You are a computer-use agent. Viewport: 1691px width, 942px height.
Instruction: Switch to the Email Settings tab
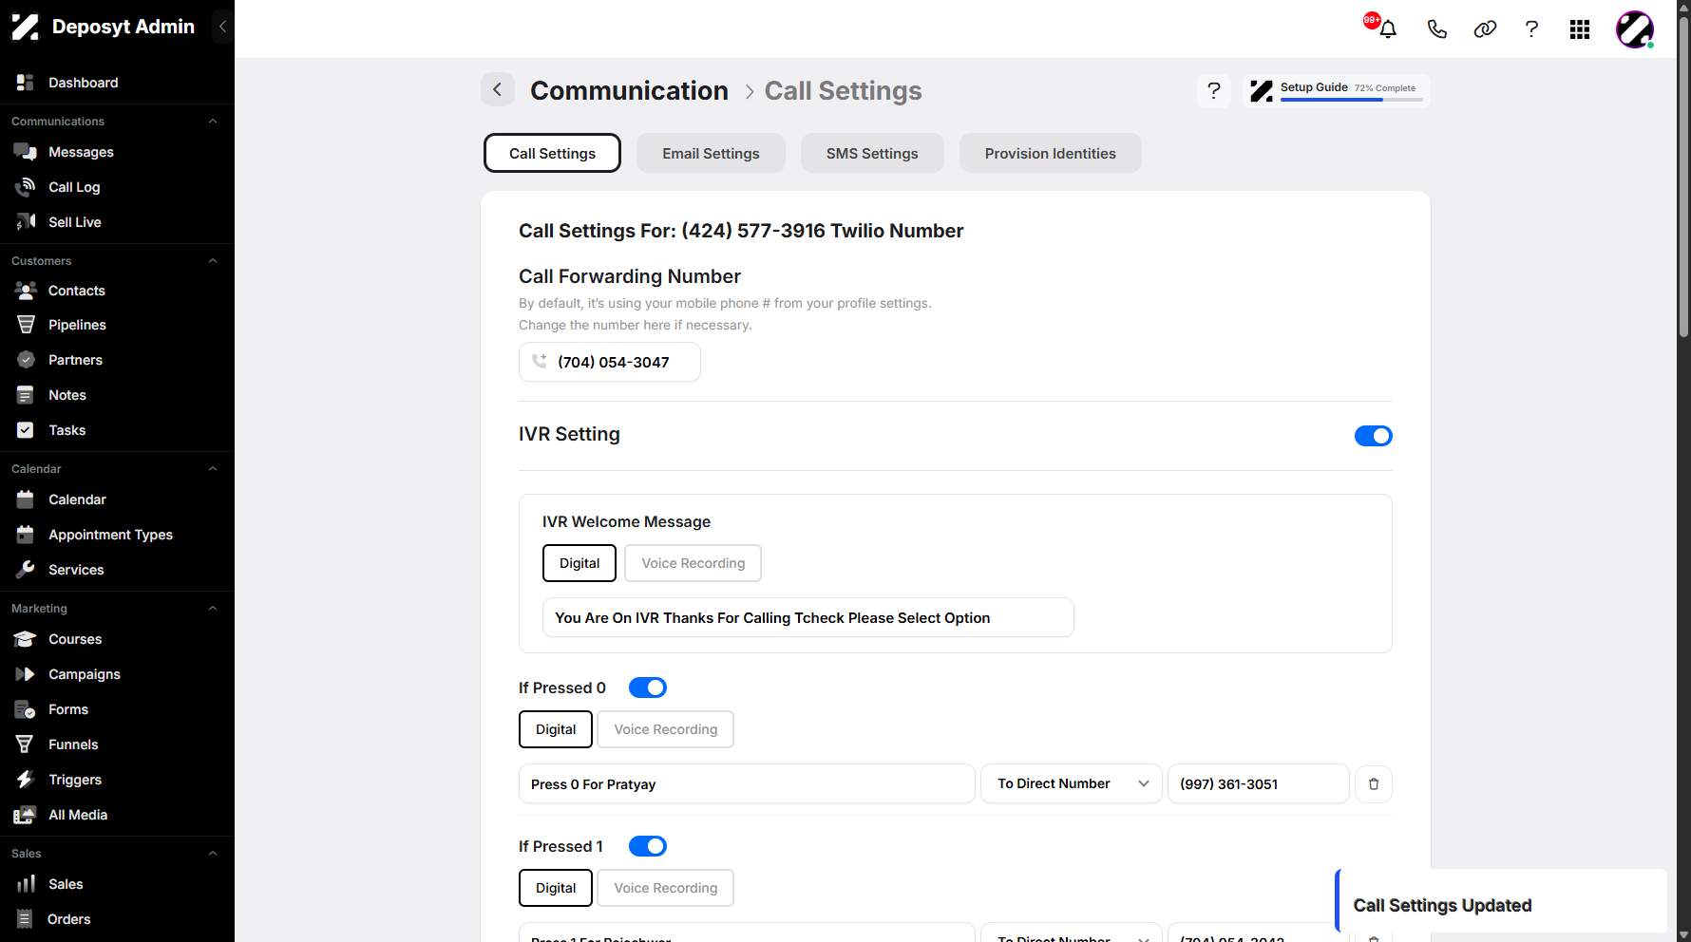click(x=711, y=153)
